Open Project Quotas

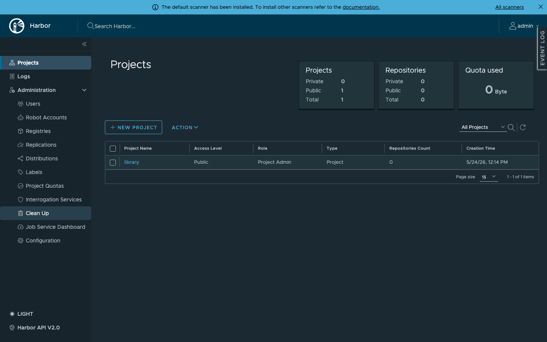[x=46, y=186]
